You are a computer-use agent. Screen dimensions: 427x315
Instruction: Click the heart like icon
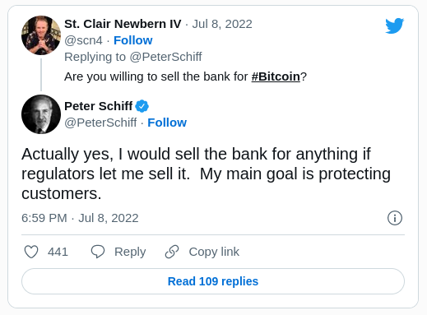click(31, 252)
